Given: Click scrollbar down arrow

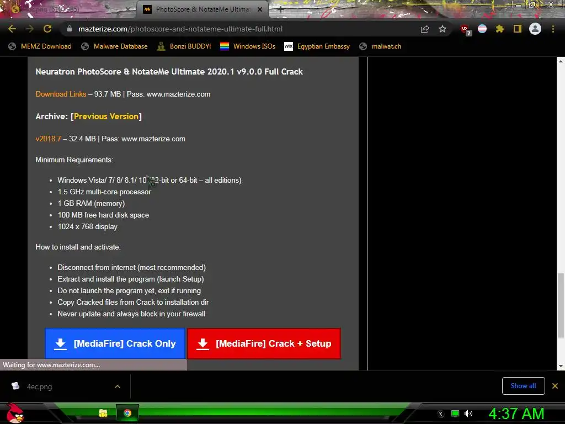Looking at the screenshot, I should click(561, 367).
